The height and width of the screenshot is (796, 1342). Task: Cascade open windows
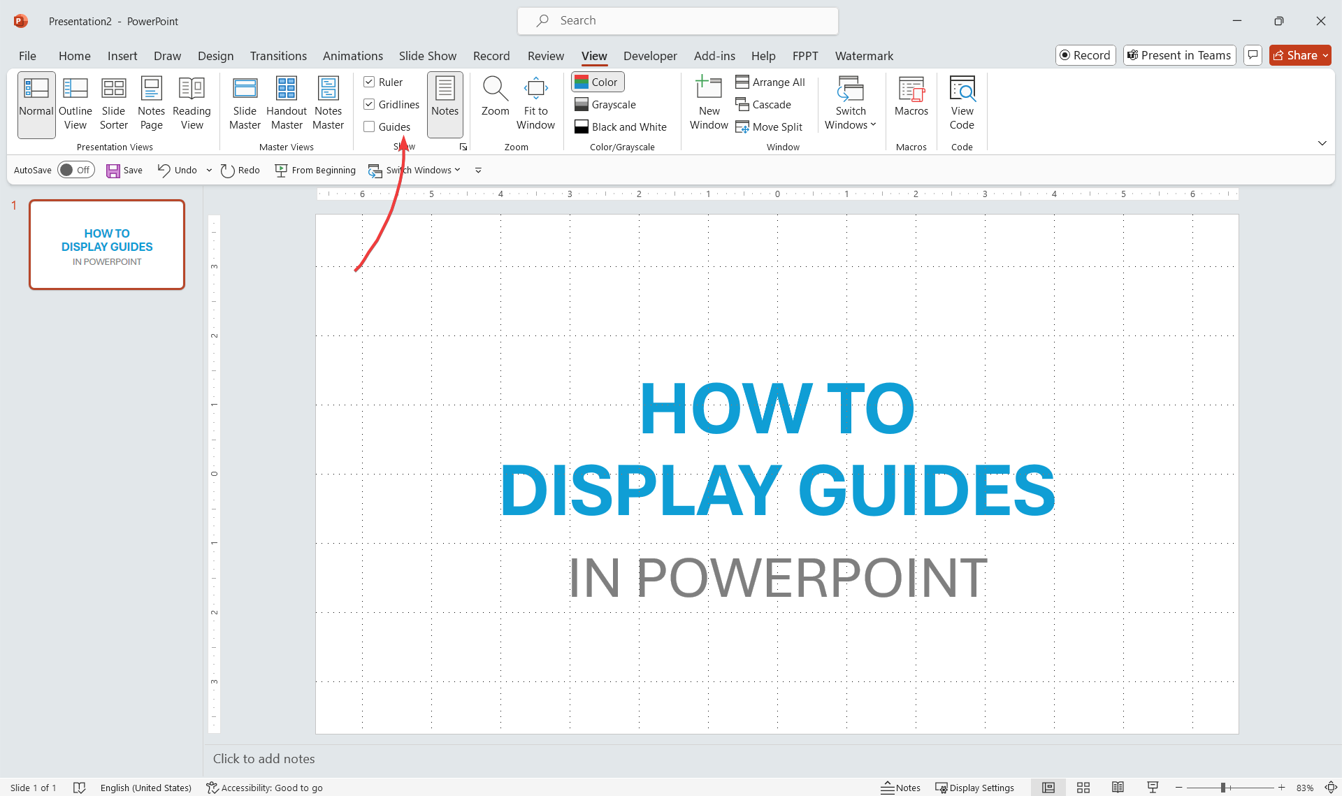763,104
